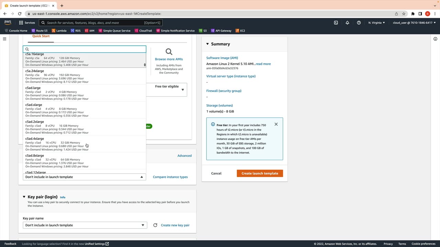Click the Create new key pair link
Image resolution: width=440 pixels, height=247 pixels.
[175, 225]
